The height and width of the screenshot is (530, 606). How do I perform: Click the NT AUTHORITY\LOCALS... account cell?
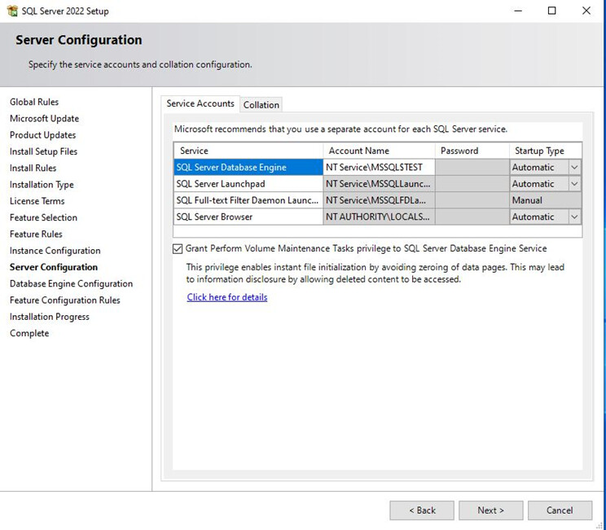(379, 217)
